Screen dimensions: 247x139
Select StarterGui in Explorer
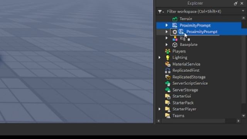[x=182, y=96]
